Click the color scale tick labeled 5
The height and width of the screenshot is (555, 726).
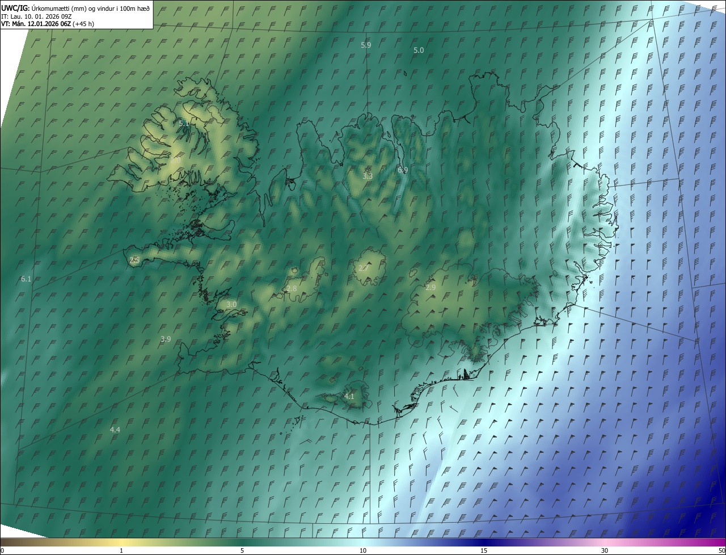[242, 550]
